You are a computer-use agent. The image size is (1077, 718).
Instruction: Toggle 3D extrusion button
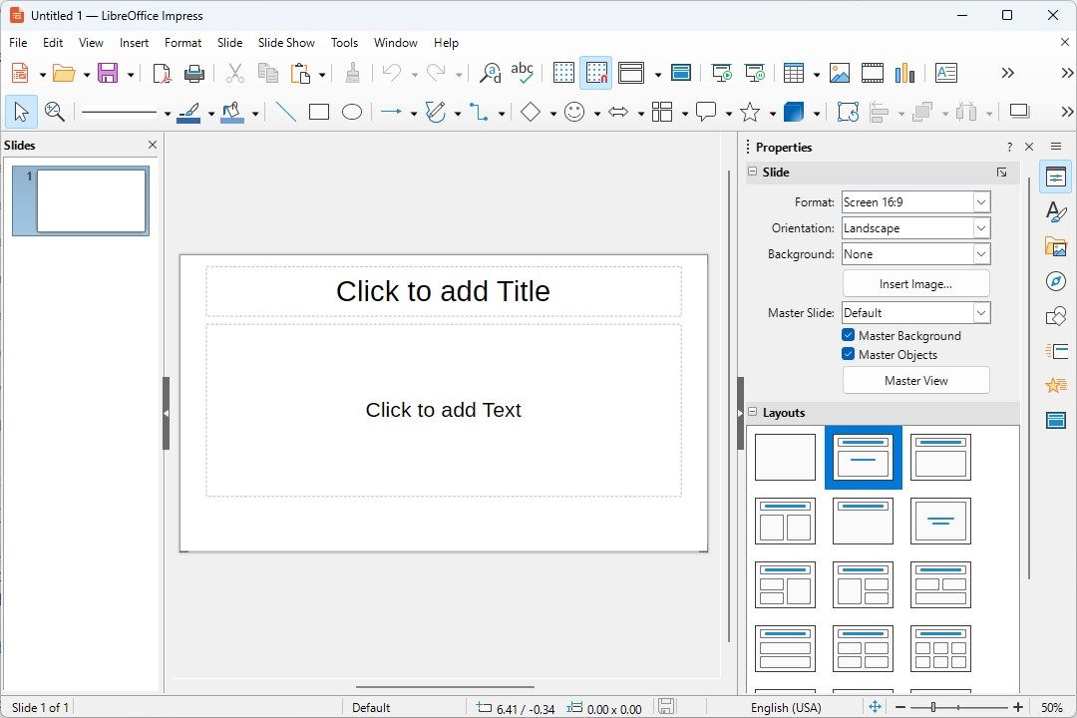tap(794, 112)
